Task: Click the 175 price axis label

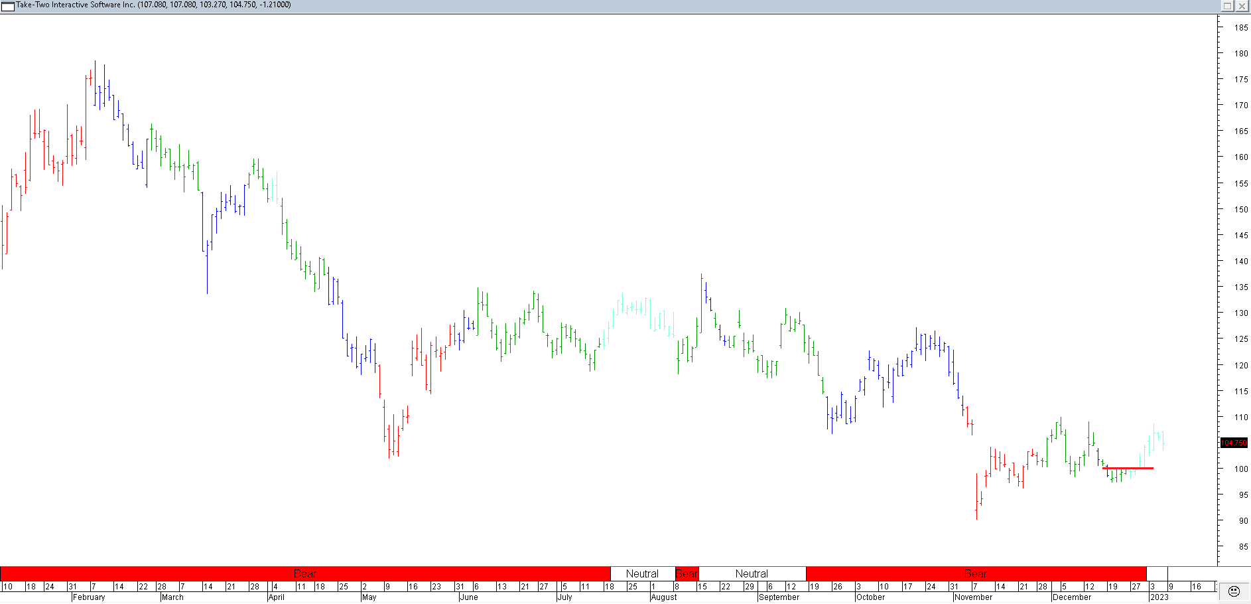Action: [x=1241, y=80]
